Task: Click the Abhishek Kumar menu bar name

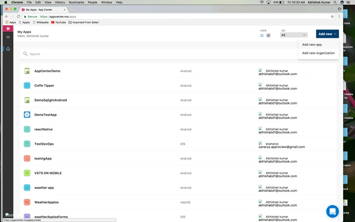Action: point(319,2)
